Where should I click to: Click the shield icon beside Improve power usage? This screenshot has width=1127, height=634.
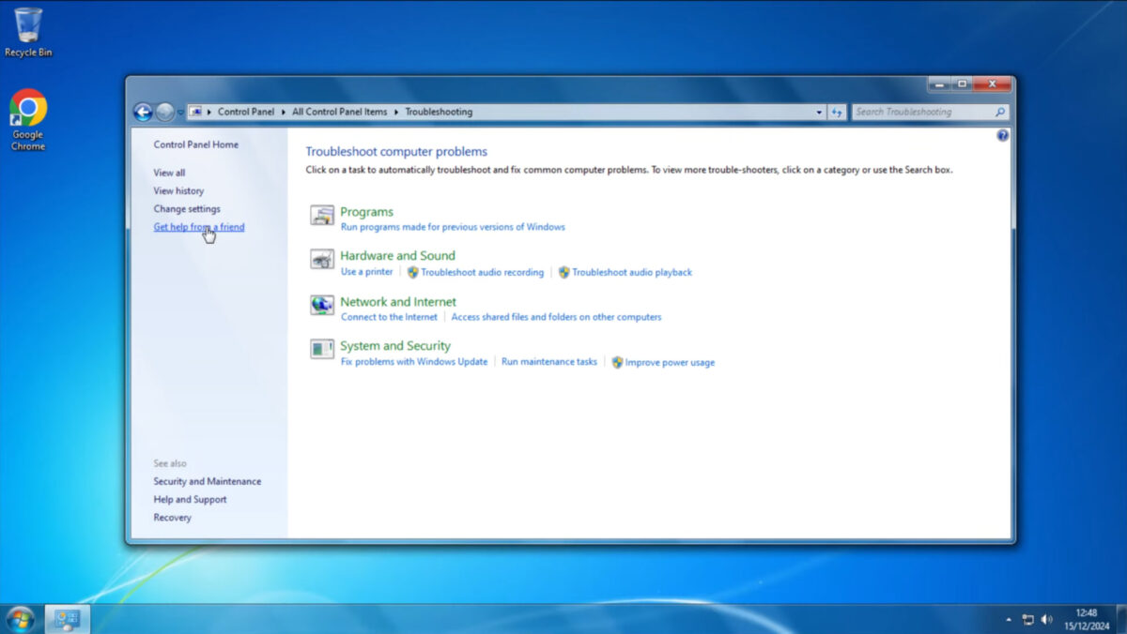618,362
